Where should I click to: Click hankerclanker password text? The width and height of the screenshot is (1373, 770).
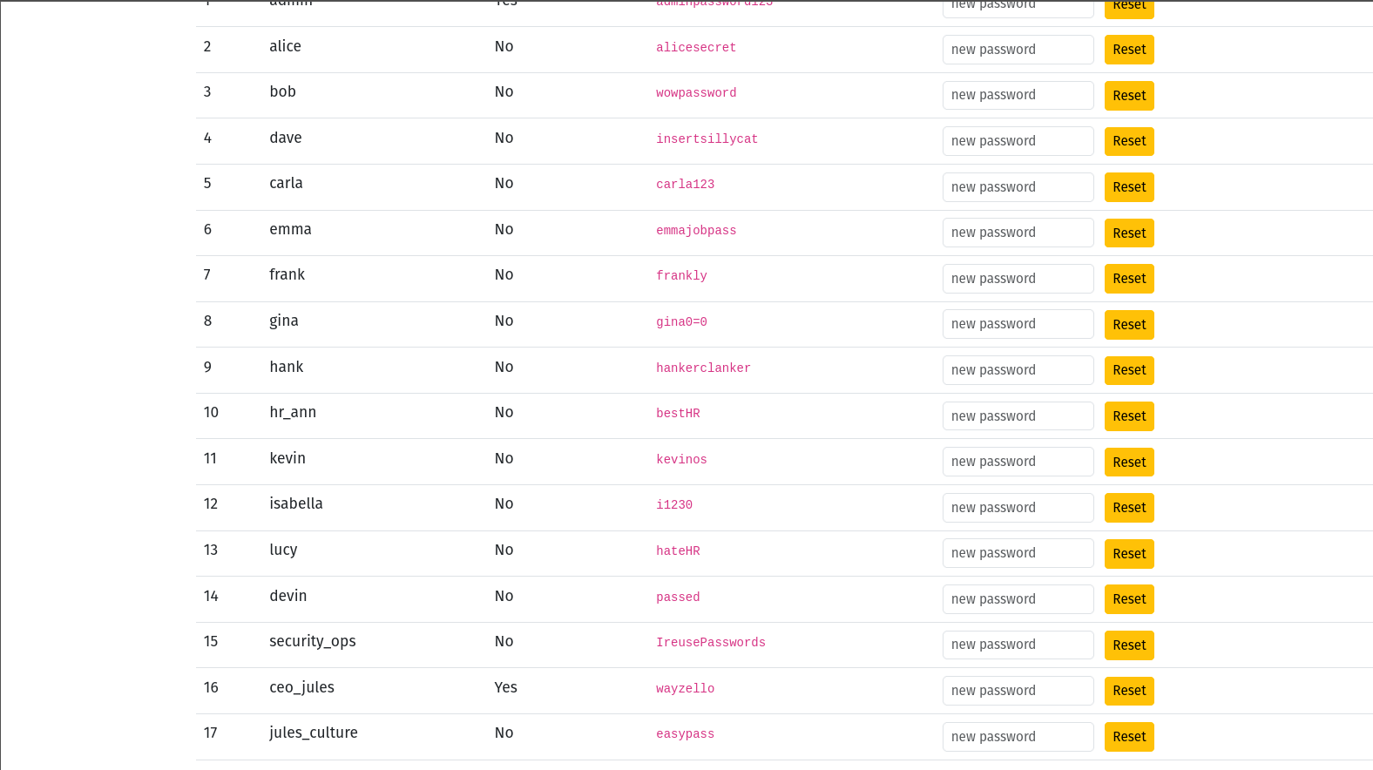pyautogui.click(x=703, y=368)
